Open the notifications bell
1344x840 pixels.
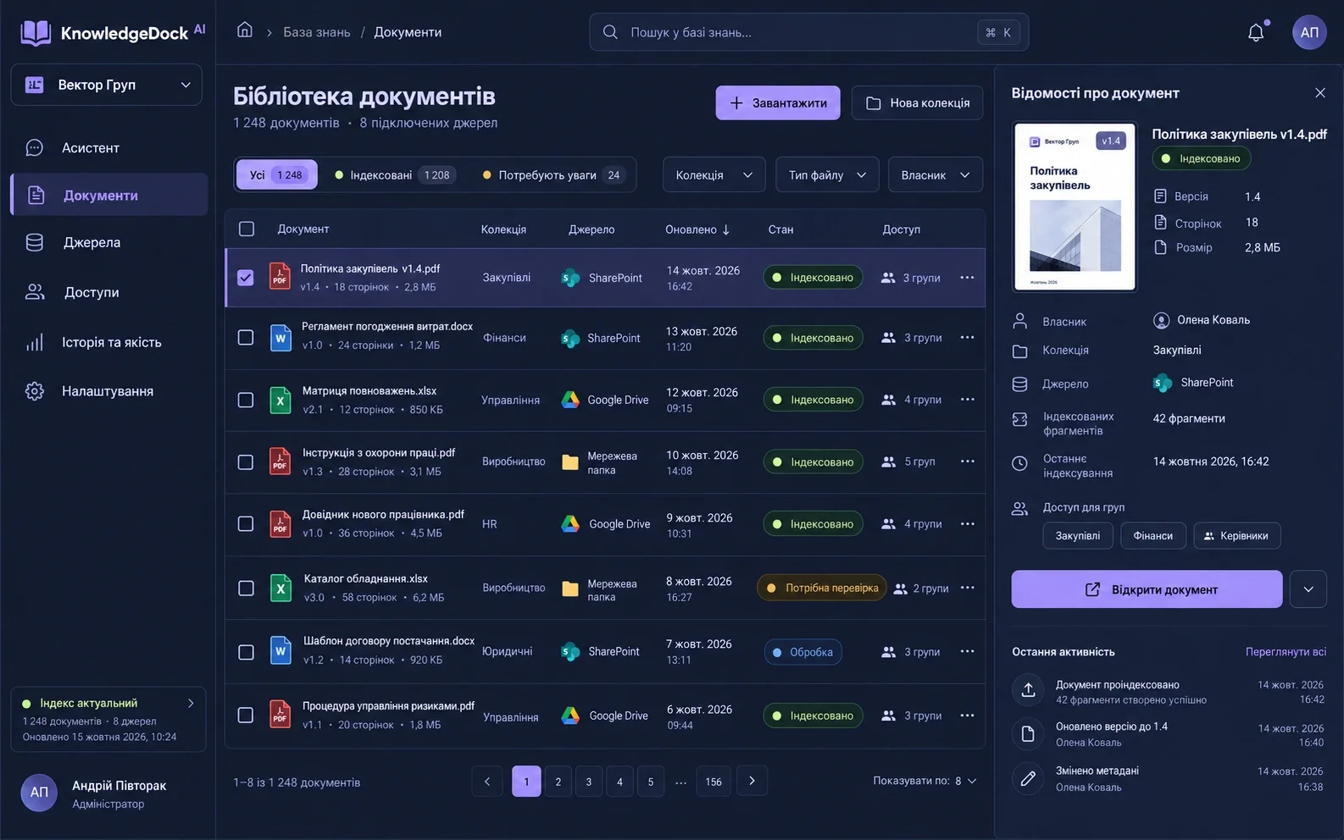click(x=1256, y=32)
